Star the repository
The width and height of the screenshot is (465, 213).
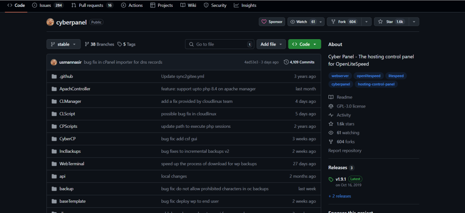click(391, 22)
